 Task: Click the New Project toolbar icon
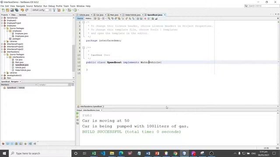[x=8, y=10]
